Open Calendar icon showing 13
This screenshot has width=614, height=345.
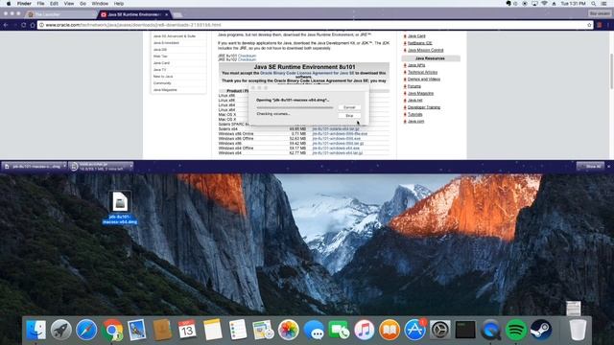[x=187, y=330]
